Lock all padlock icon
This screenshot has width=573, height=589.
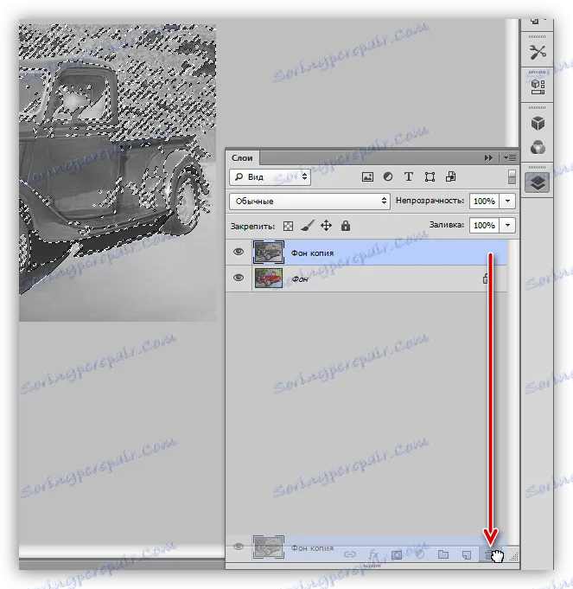click(x=346, y=226)
